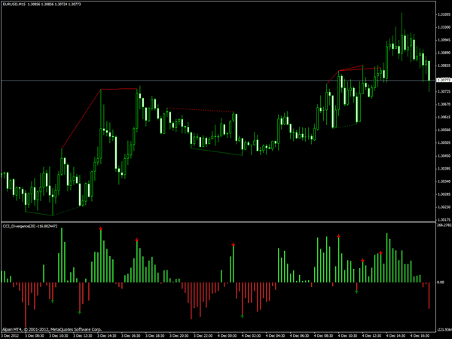
Task: Select the 1.30560 price scale value
Action: pos(444,130)
